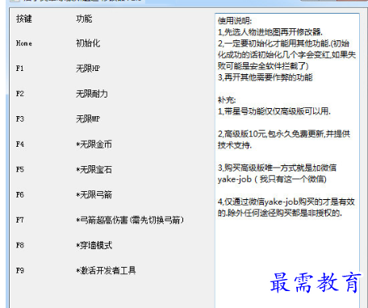
Task: Click the *弓箭超高伤害 function label
Action: click(130, 220)
